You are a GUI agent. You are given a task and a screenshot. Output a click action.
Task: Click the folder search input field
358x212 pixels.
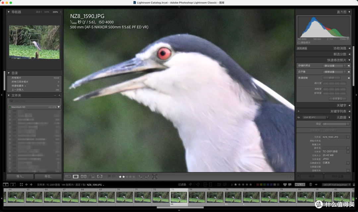click(x=34, y=101)
